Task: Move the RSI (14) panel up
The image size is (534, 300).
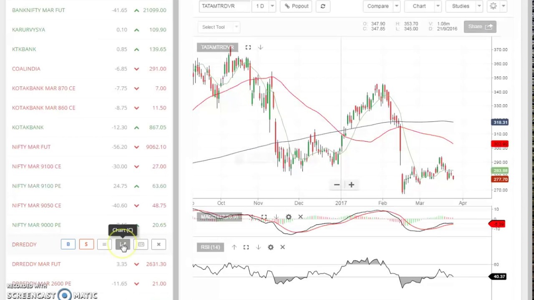Action: point(234,247)
